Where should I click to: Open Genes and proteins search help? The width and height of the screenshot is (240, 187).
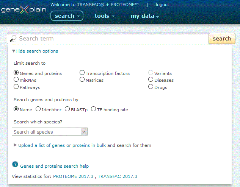(54, 166)
